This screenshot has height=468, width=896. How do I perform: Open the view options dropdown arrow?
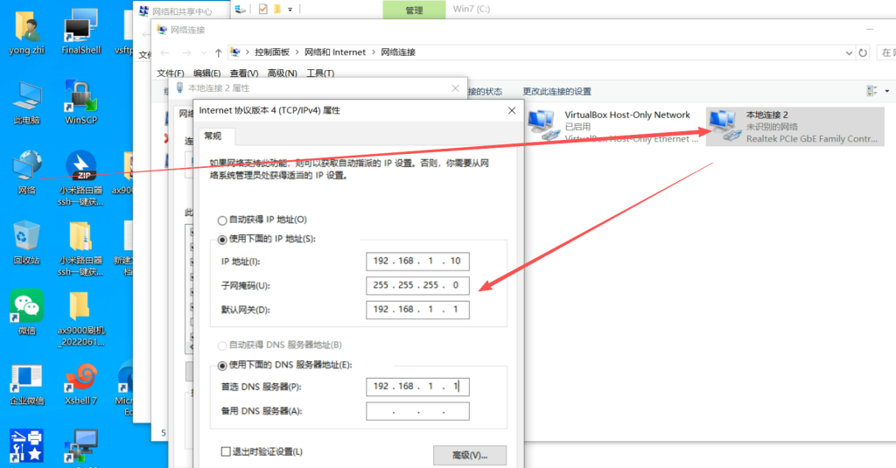[887, 91]
